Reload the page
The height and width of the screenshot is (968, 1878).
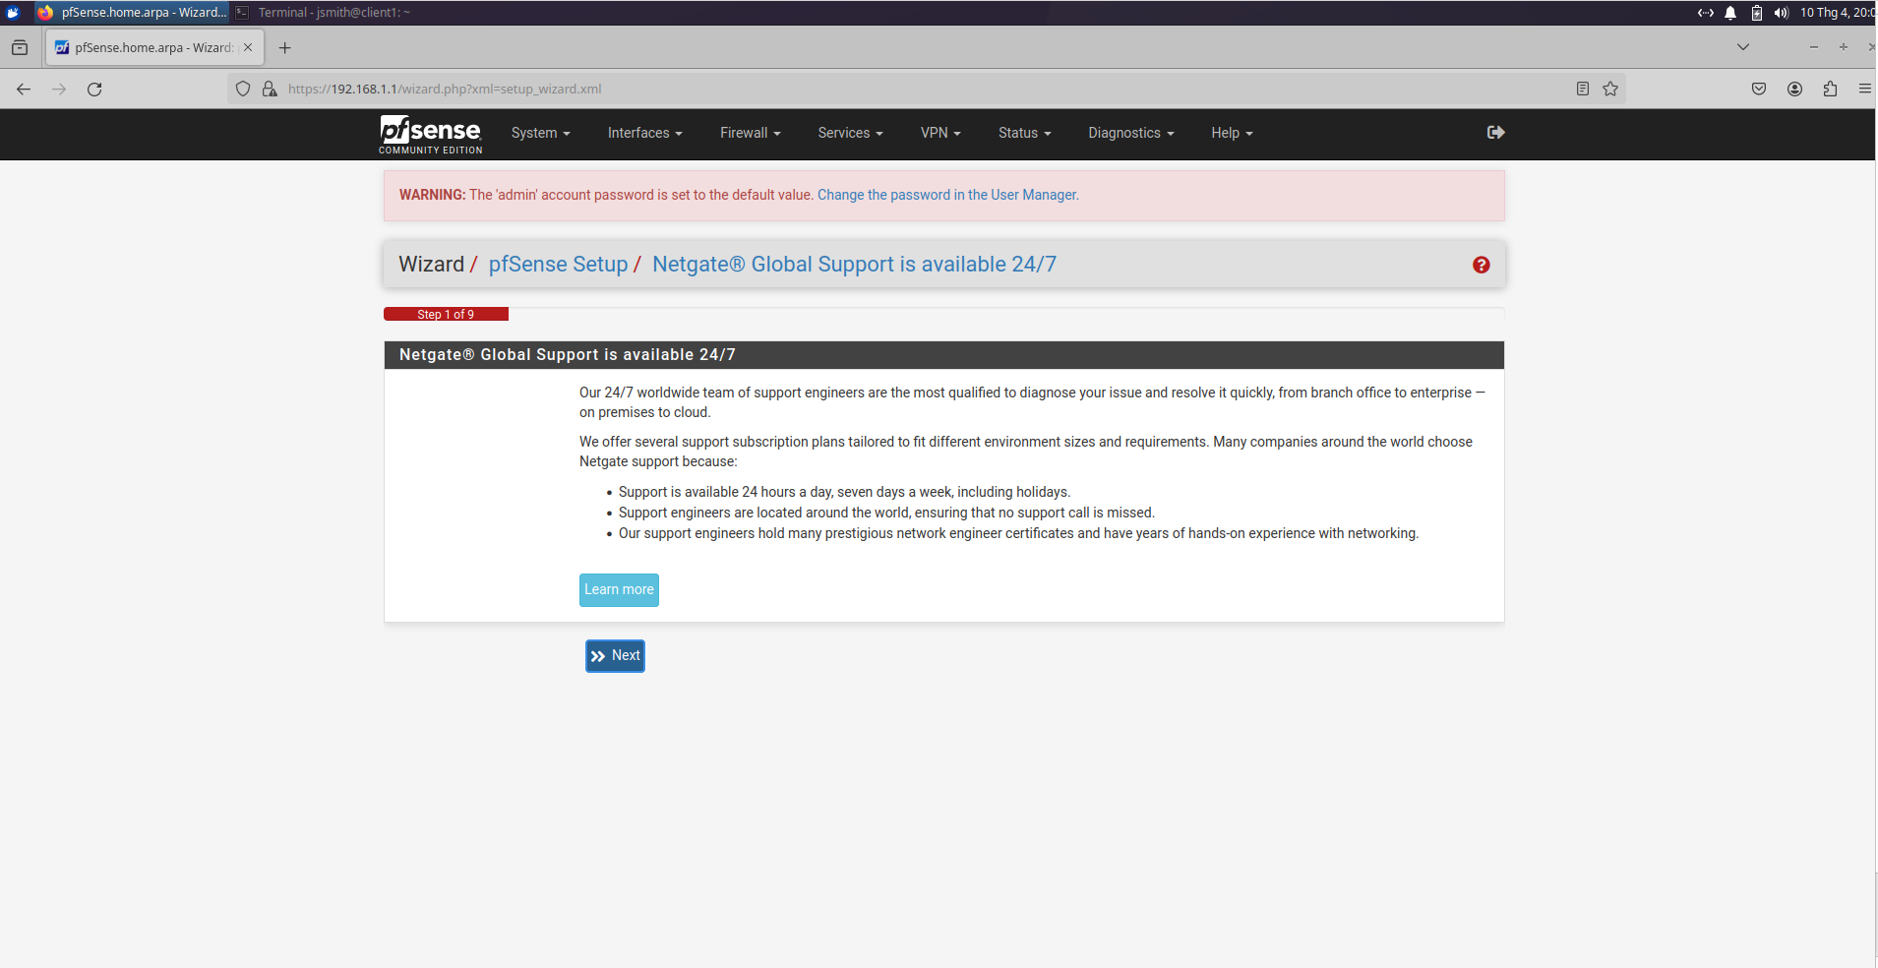[x=94, y=89]
